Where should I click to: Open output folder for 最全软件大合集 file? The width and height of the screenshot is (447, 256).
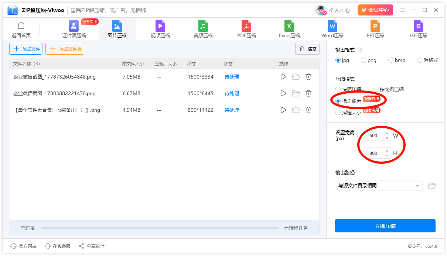[296, 110]
